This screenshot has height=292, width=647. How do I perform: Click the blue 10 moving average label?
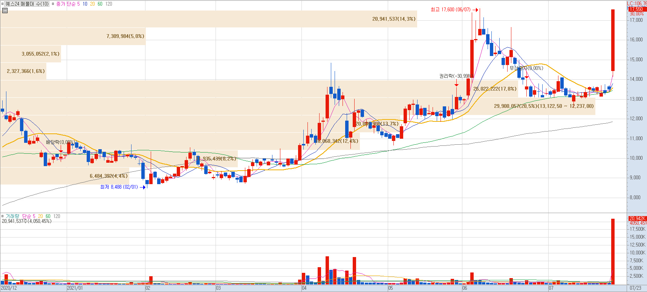tap(85, 4)
